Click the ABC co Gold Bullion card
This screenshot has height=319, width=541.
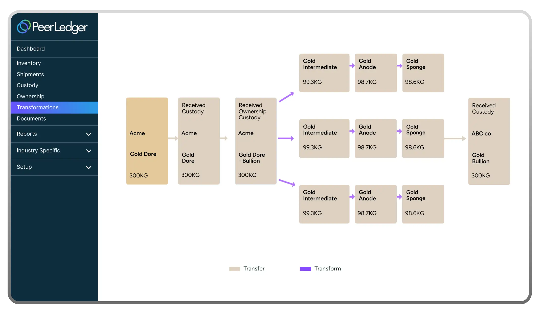[x=489, y=141]
